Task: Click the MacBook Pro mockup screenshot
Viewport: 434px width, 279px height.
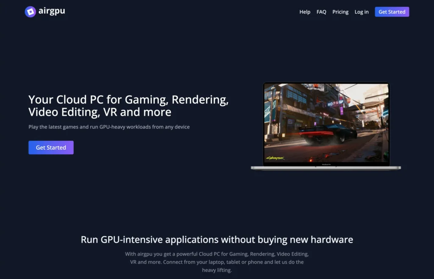Action: tap(326, 123)
